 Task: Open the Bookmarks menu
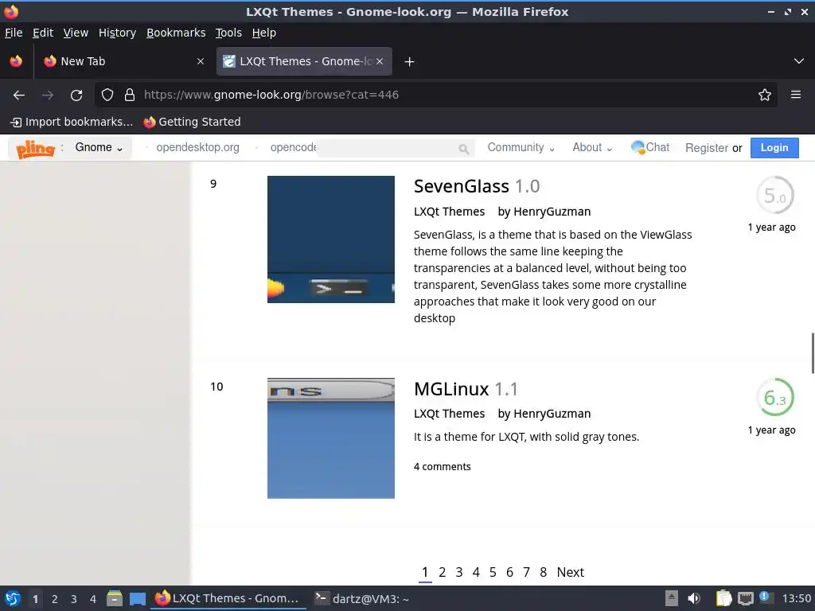176,33
